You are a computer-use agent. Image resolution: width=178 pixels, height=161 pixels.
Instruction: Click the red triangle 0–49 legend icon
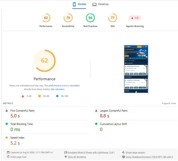tap(23, 96)
